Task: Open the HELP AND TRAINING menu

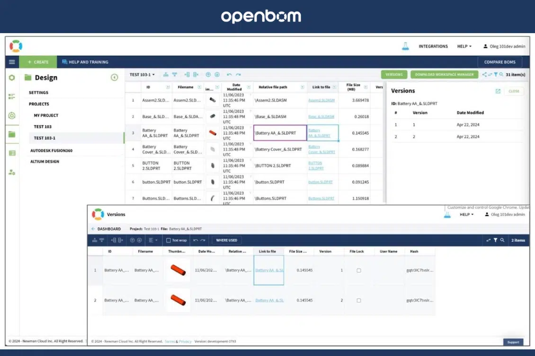Action: pos(85,62)
